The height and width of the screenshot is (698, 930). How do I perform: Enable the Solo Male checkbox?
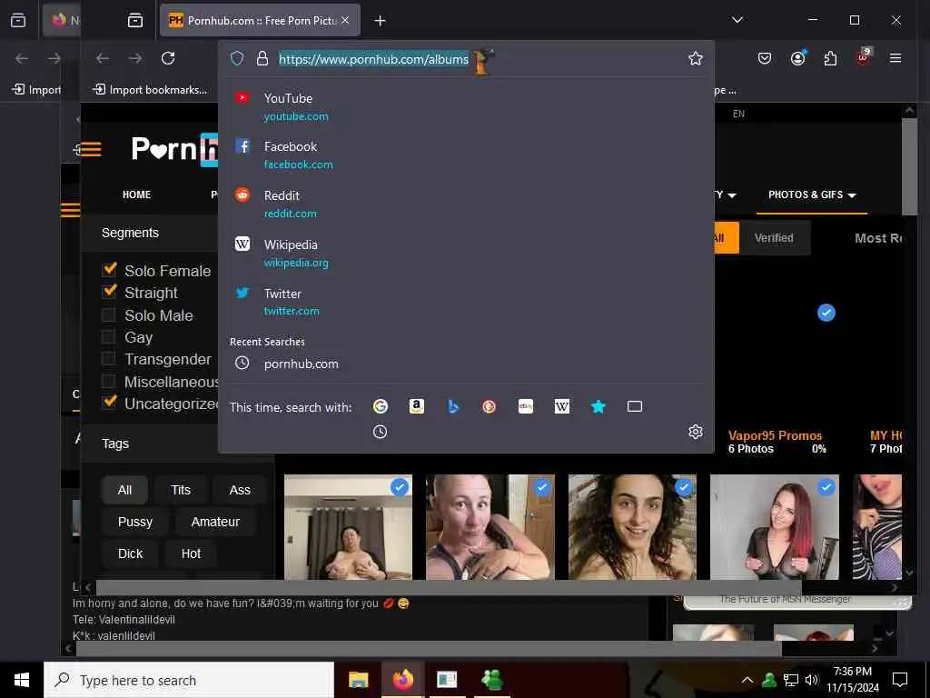tap(108, 314)
